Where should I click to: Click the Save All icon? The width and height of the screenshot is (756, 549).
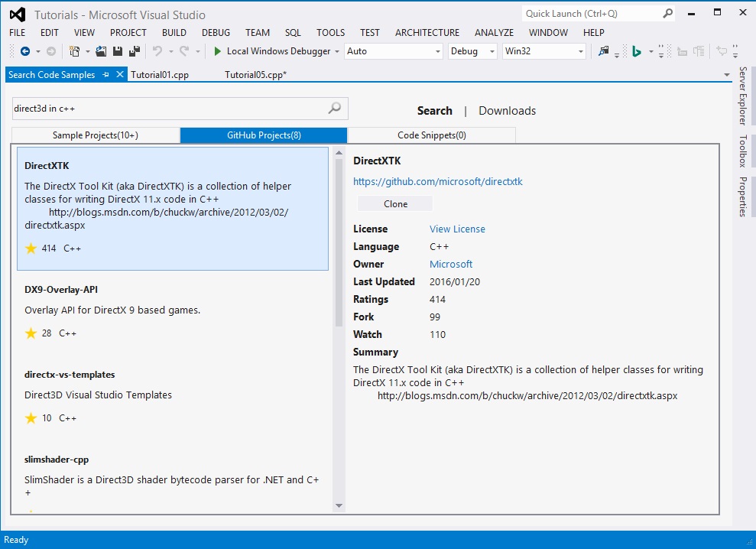134,51
